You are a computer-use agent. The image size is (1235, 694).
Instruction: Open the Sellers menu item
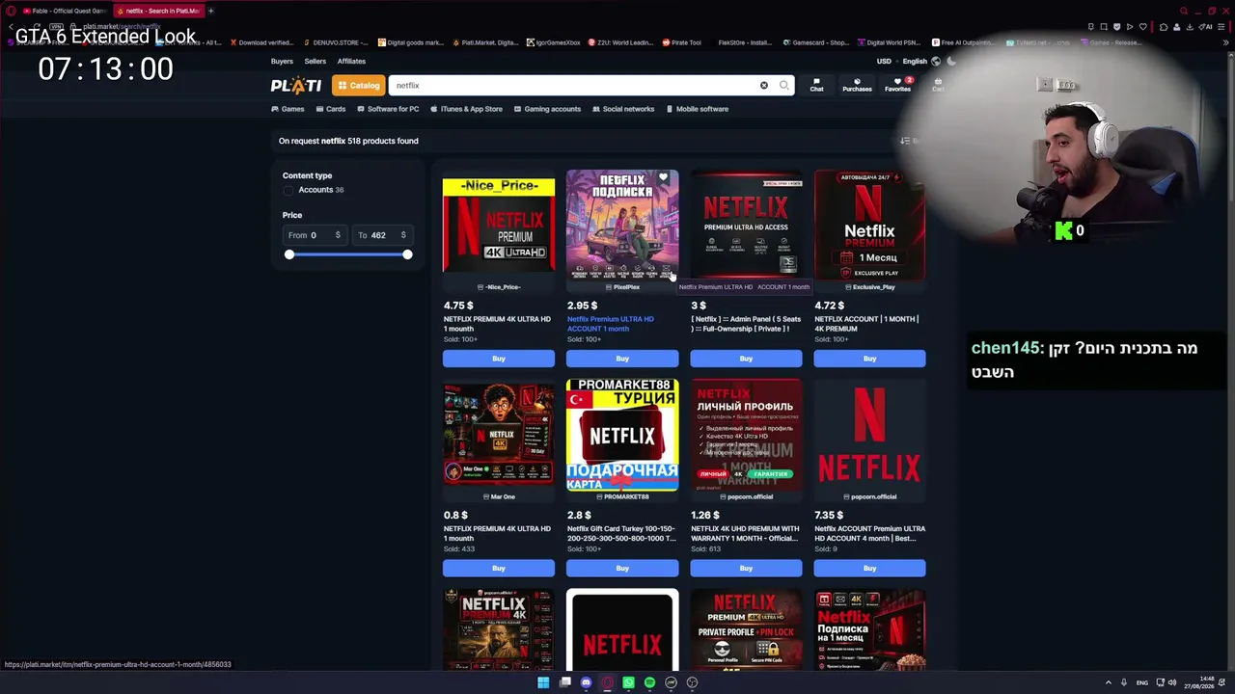(x=316, y=62)
